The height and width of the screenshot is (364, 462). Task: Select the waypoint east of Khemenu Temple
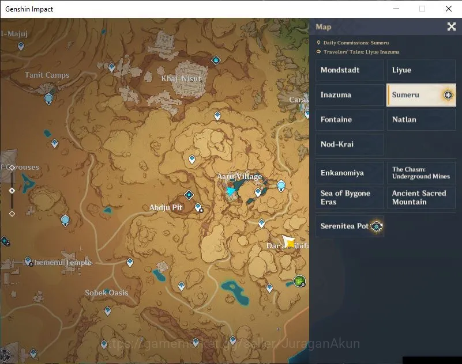coord(130,262)
